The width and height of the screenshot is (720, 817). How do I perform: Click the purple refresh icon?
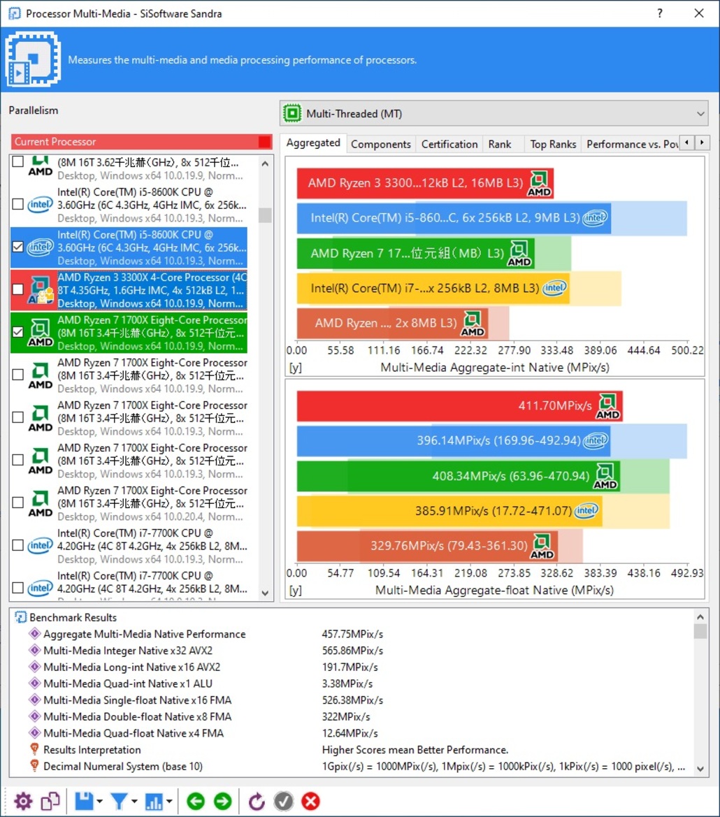[257, 802]
